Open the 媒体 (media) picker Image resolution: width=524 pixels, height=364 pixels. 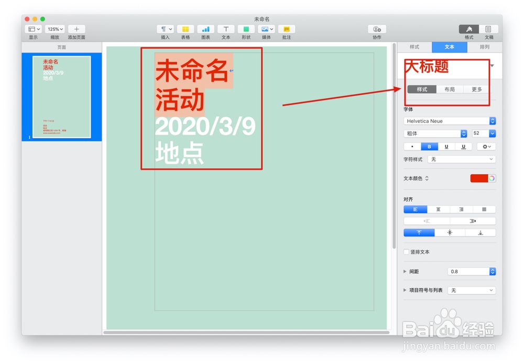(266, 29)
